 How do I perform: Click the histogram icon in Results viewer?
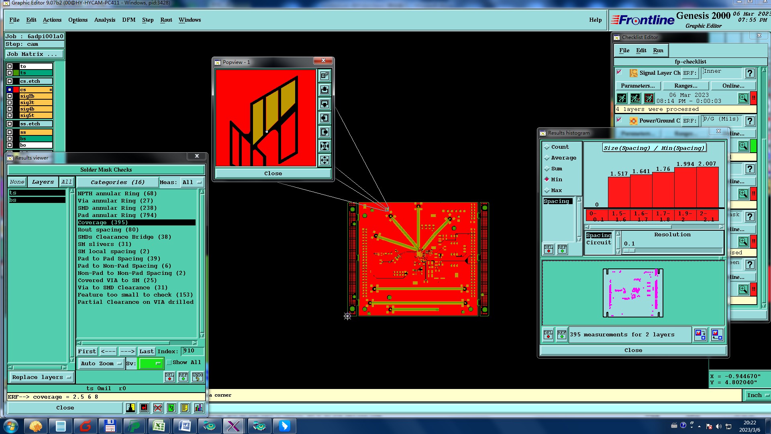pos(198,408)
